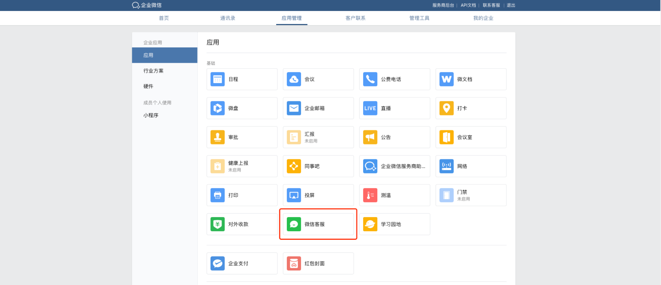Screen dimensions: 661x285
Task: Click the 未启用 text under 健康上报
Action: [x=234, y=170]
